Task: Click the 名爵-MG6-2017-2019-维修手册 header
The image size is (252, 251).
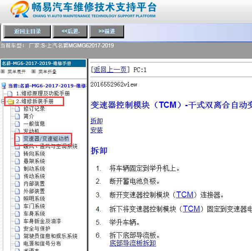Action: pyautogui.click(x=43, y=63)
